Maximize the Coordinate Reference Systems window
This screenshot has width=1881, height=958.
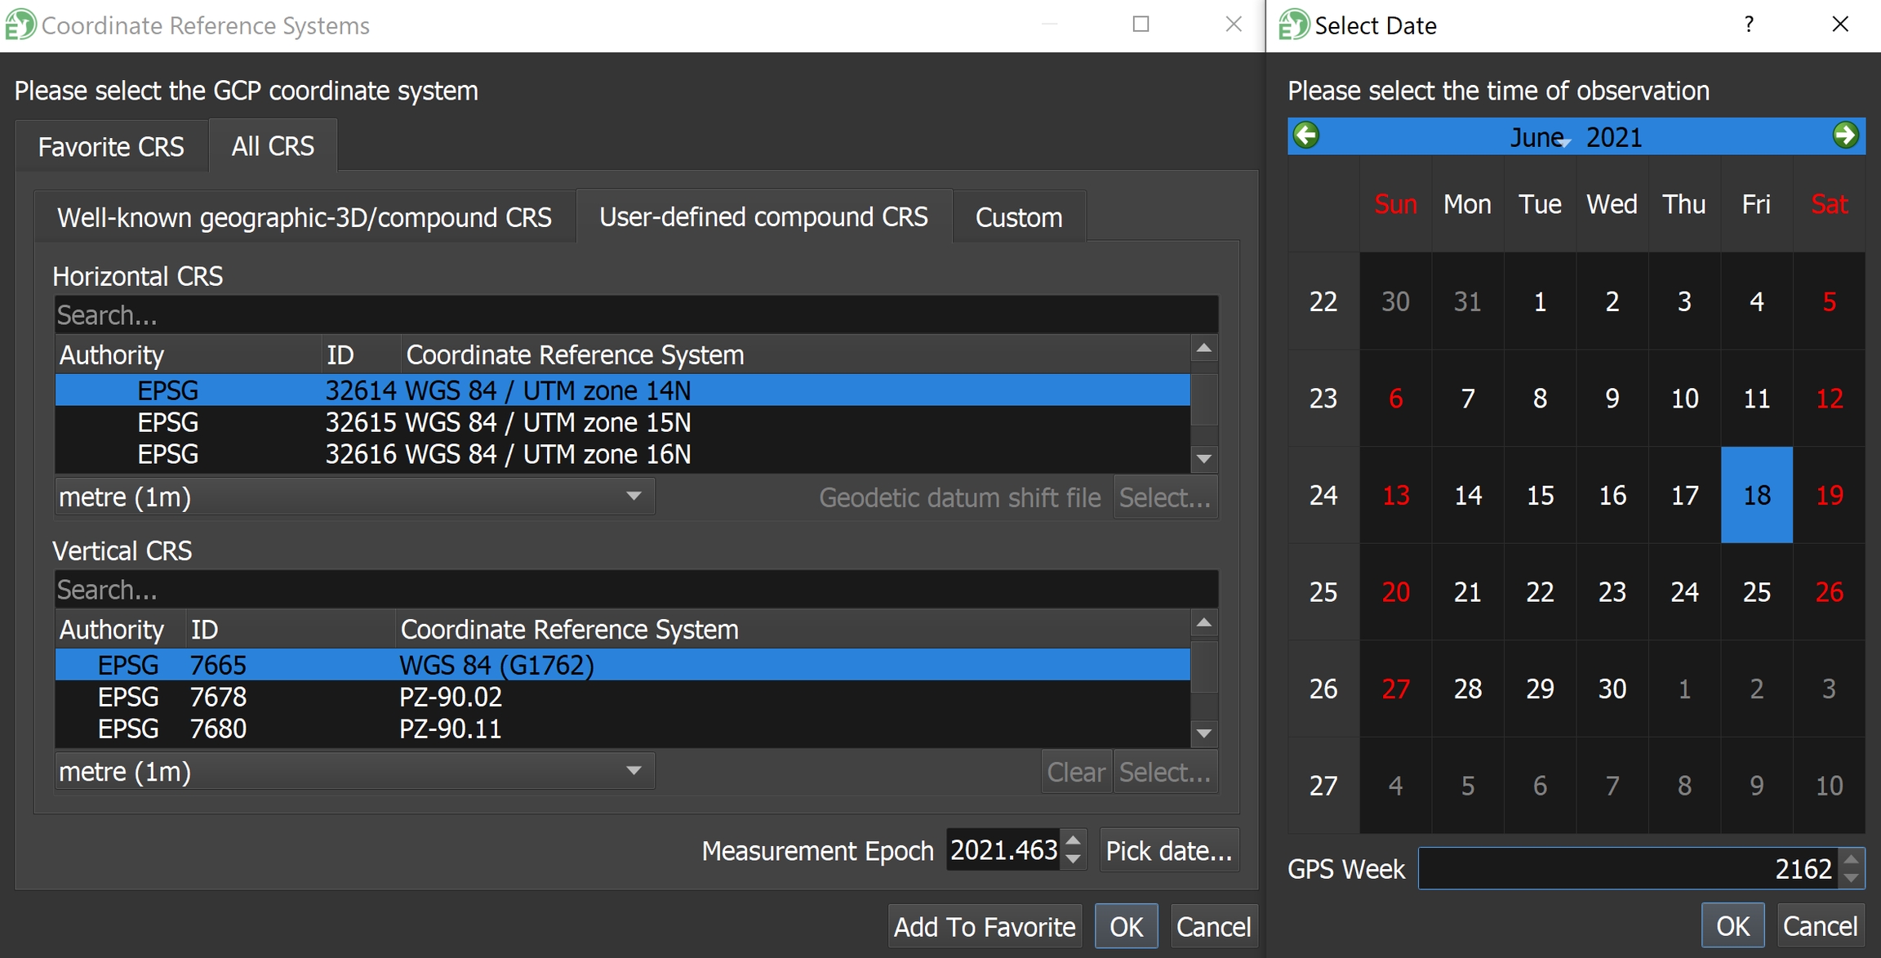point(1141,25)
